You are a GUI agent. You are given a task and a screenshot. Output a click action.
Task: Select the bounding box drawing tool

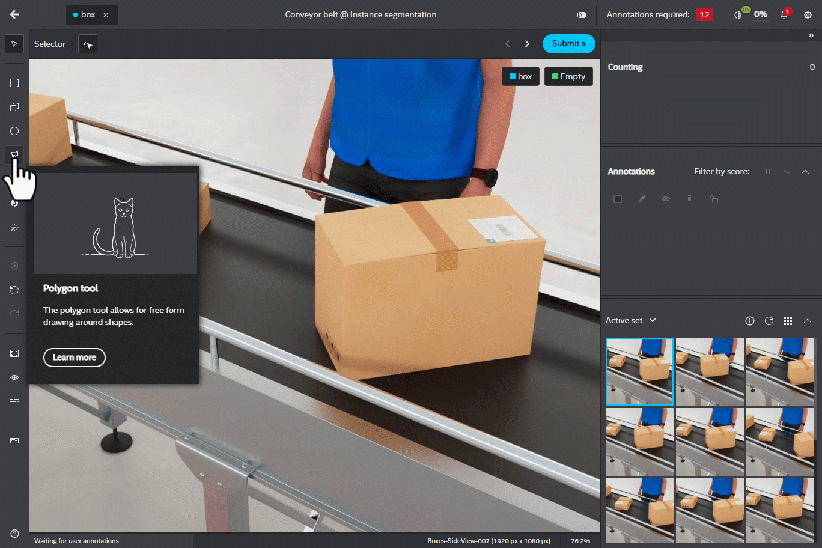pyautogui.click(x=14, y=83)
